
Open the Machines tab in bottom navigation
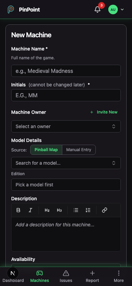point(40,277)
